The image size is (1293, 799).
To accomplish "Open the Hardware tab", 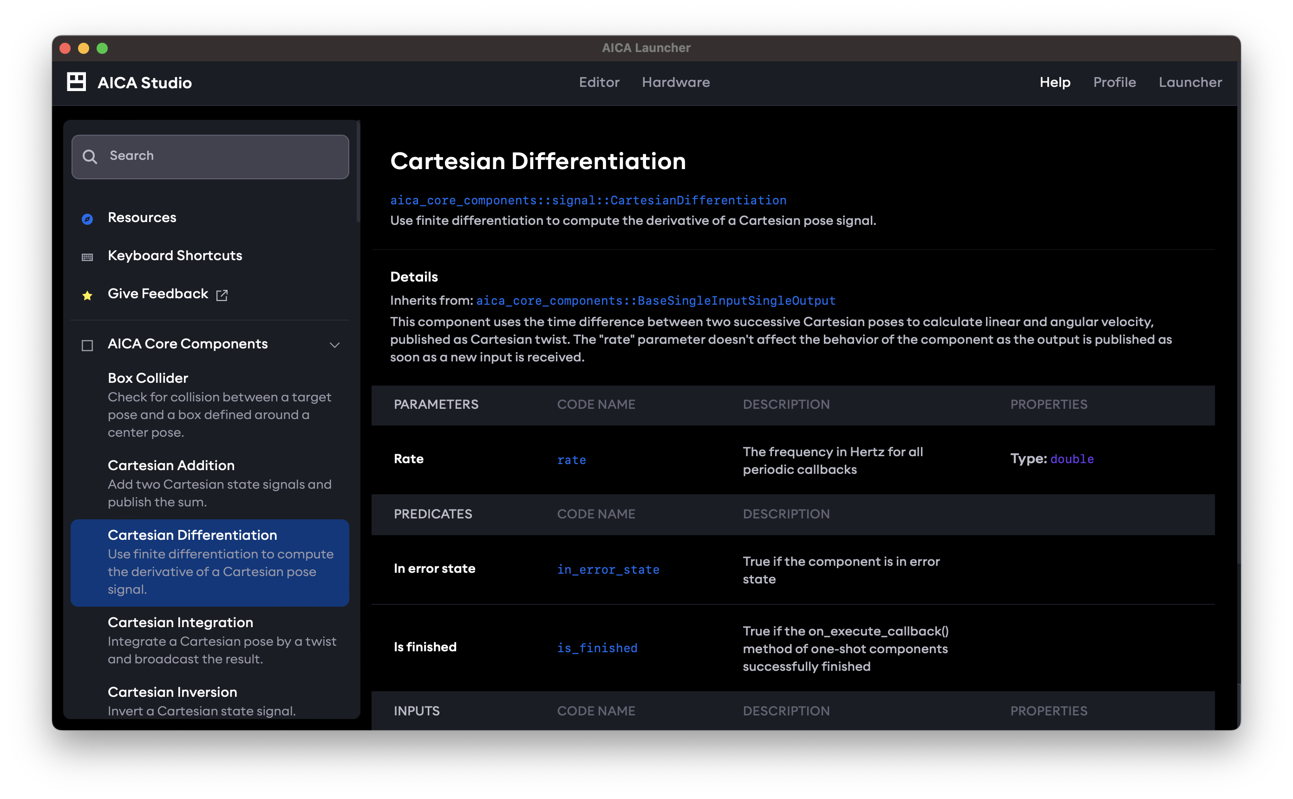I will 676,82.
